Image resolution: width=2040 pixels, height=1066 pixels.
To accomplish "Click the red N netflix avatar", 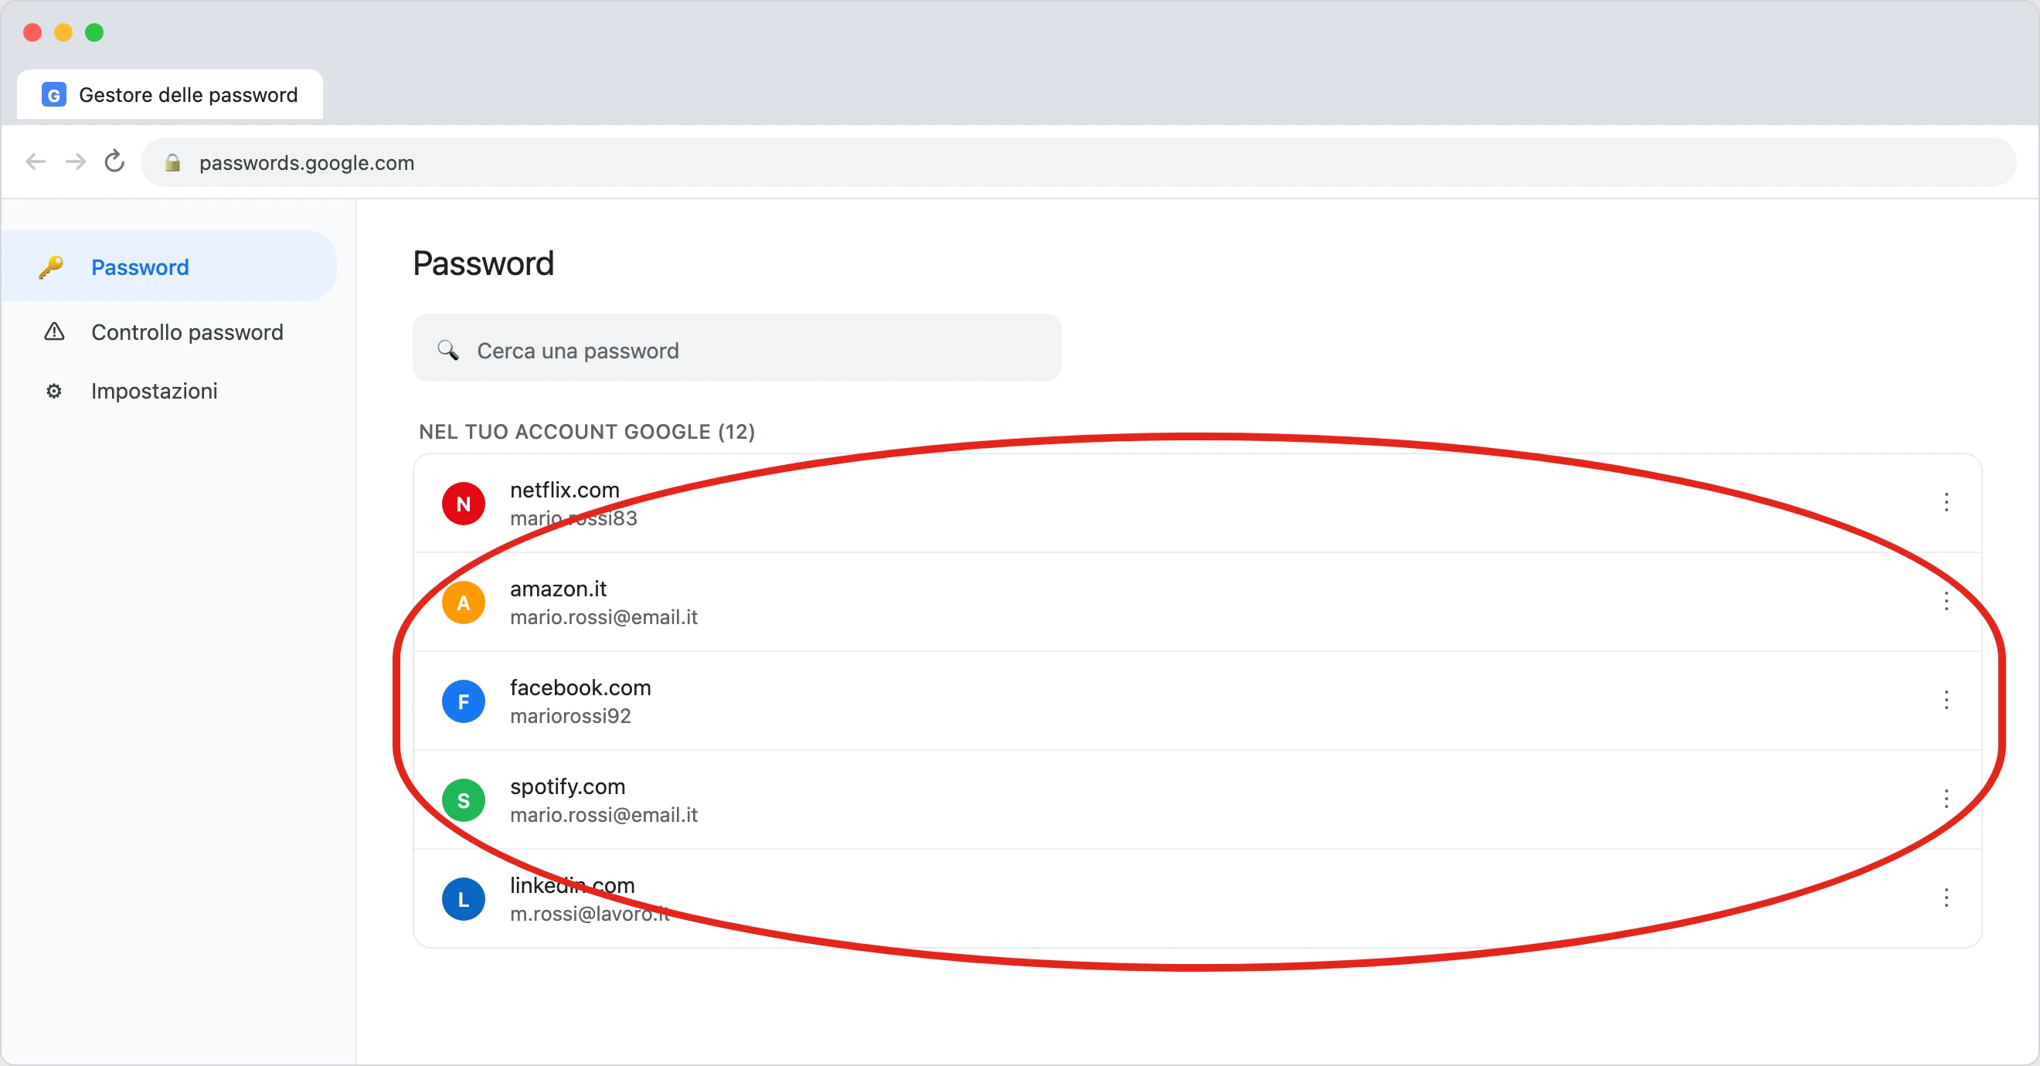I will [464, 504].
